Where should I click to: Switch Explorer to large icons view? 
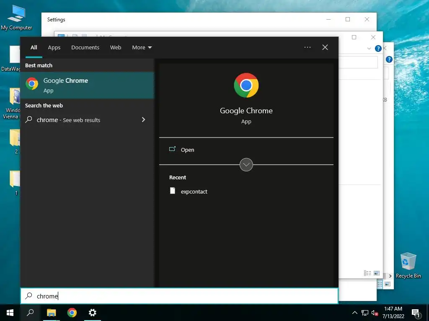pyautogui.click(x=377, y=273)
